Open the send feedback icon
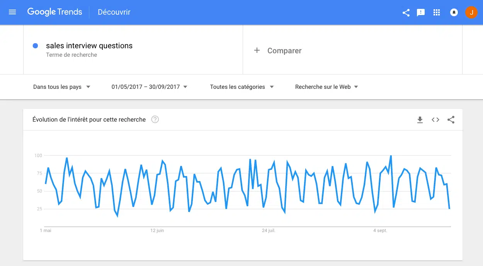 click(421, 12)
